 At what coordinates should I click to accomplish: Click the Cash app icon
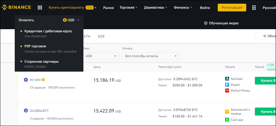(227, 120)
